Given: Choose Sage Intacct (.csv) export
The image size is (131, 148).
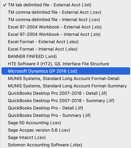Looking at the screenshot, I should click(x=66, y=137).
